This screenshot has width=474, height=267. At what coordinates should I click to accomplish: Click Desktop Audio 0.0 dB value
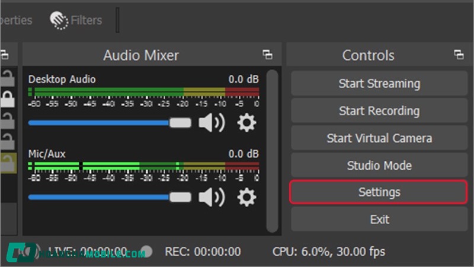(244, 80)
